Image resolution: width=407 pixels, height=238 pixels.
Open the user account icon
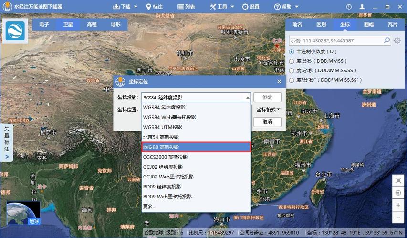[x=362, y=7]
